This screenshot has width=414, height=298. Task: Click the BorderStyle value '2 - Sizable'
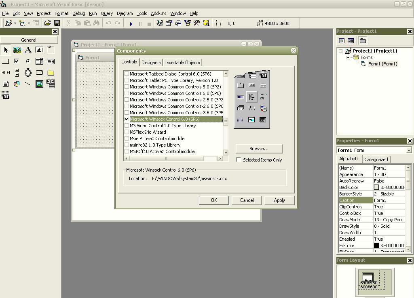389,194
